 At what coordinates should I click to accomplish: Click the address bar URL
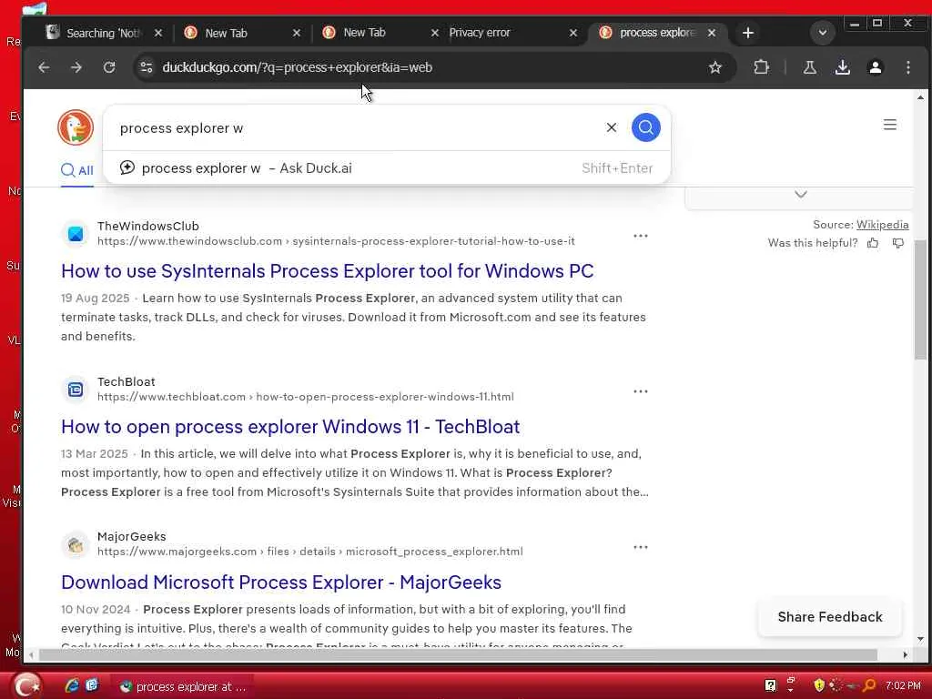pyautogui.click(x=298, y=67)
